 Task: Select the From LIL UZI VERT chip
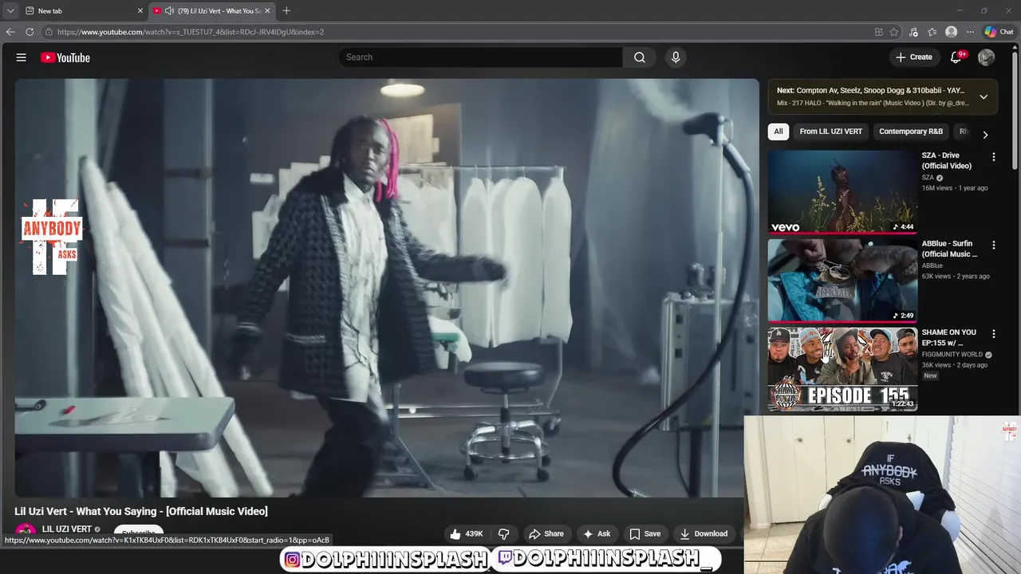click(x=830, y=132)
